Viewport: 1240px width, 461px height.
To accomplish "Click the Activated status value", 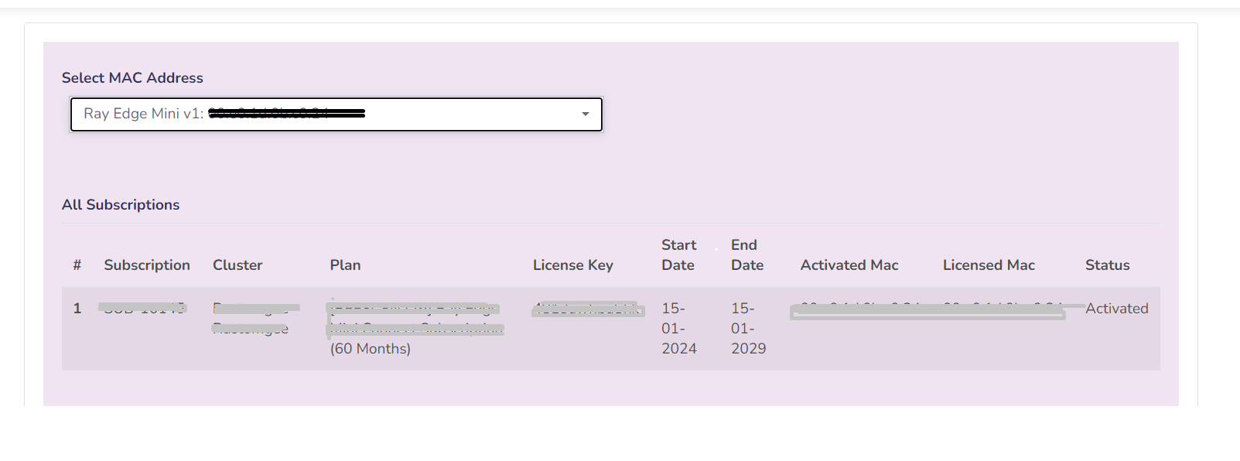I will [1116, 309].
